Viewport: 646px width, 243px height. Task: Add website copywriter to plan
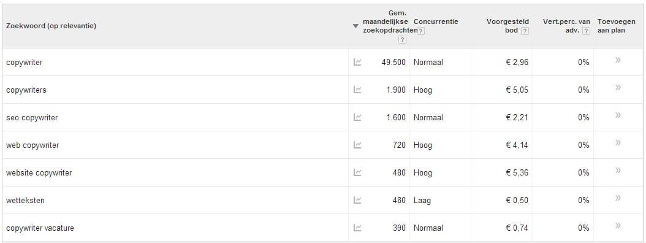coord(618,171)
